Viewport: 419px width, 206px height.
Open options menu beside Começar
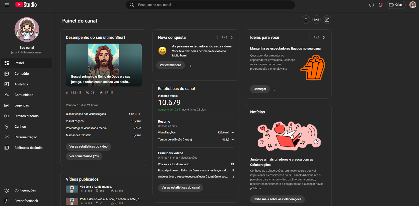point(274,89)
